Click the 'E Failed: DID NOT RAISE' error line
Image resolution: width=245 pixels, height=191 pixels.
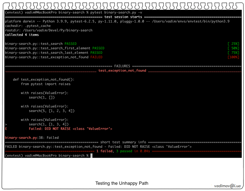[70, 129]
